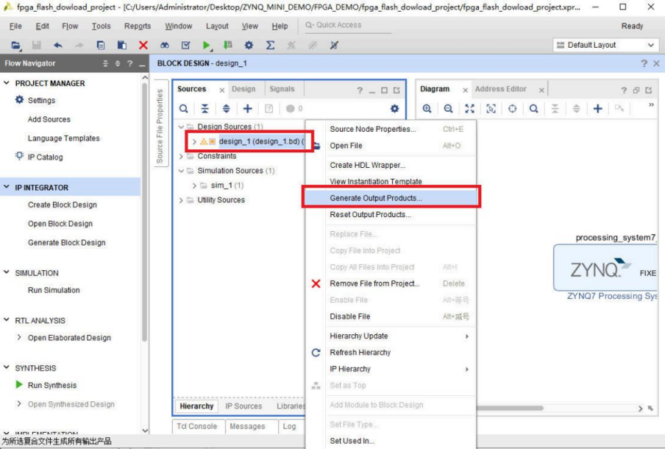Open the Sources panel settings gear
This screenshot has height=449, width=665.
pyautogui.click(x=394, y=109)
